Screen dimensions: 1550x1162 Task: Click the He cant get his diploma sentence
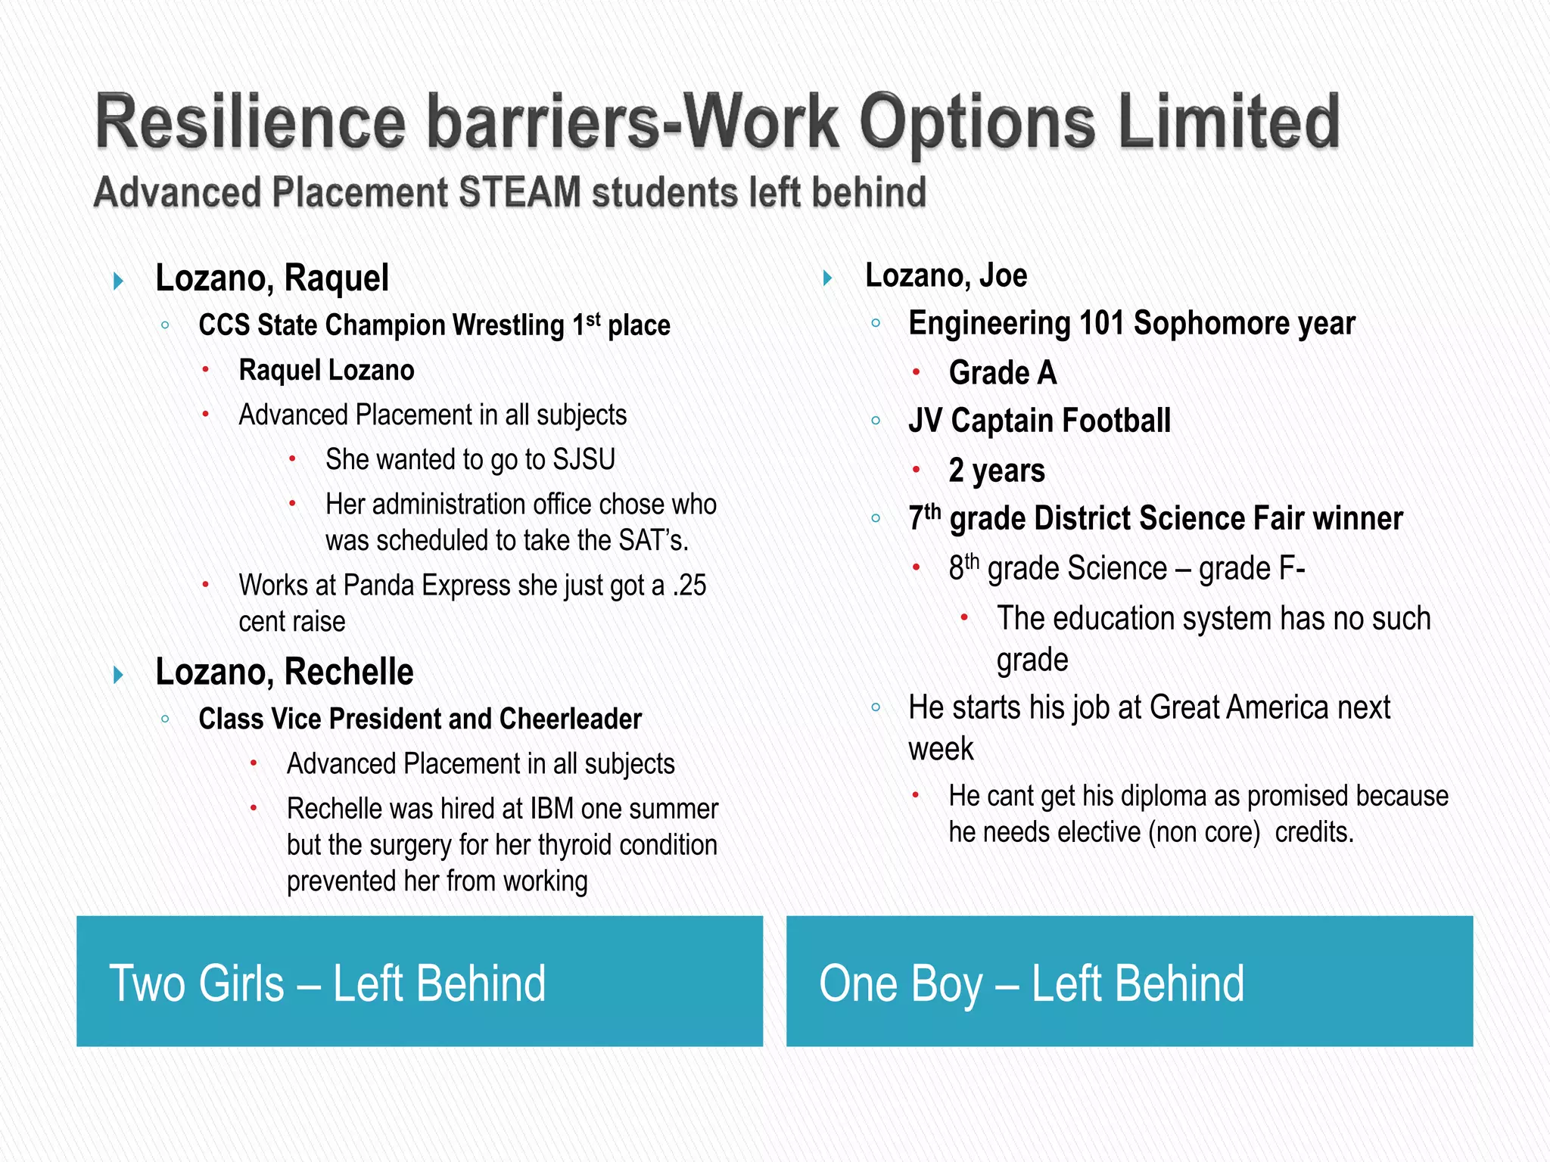1198,814
